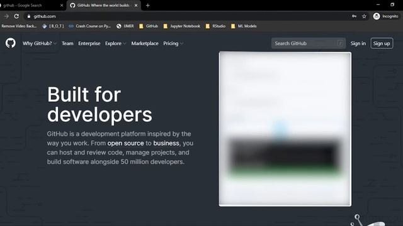Open saved passwords key icon

354,16
